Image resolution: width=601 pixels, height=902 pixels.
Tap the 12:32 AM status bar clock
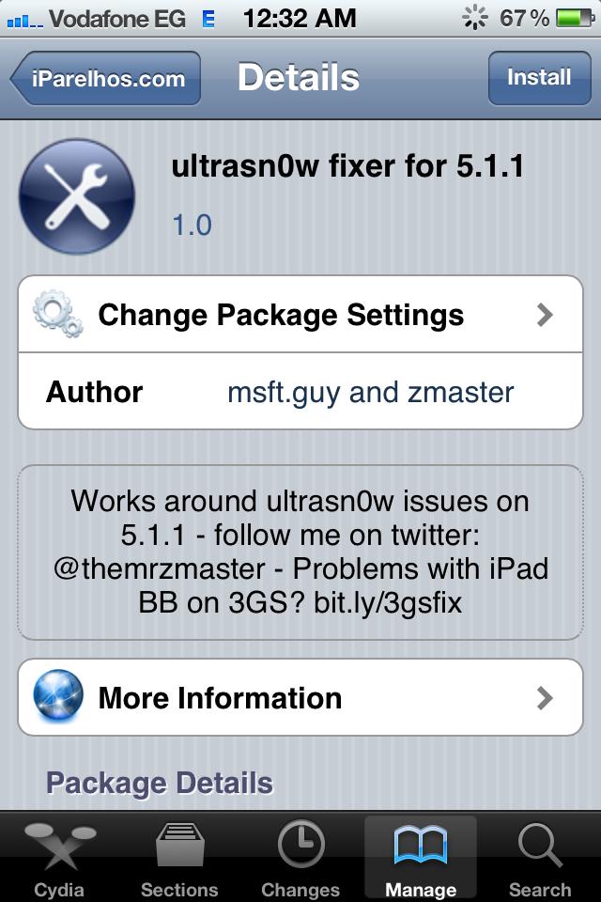pos(299,19)
